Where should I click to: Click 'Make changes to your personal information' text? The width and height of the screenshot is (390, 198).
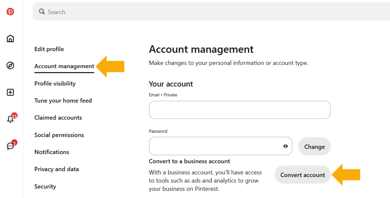click(229, 63)
